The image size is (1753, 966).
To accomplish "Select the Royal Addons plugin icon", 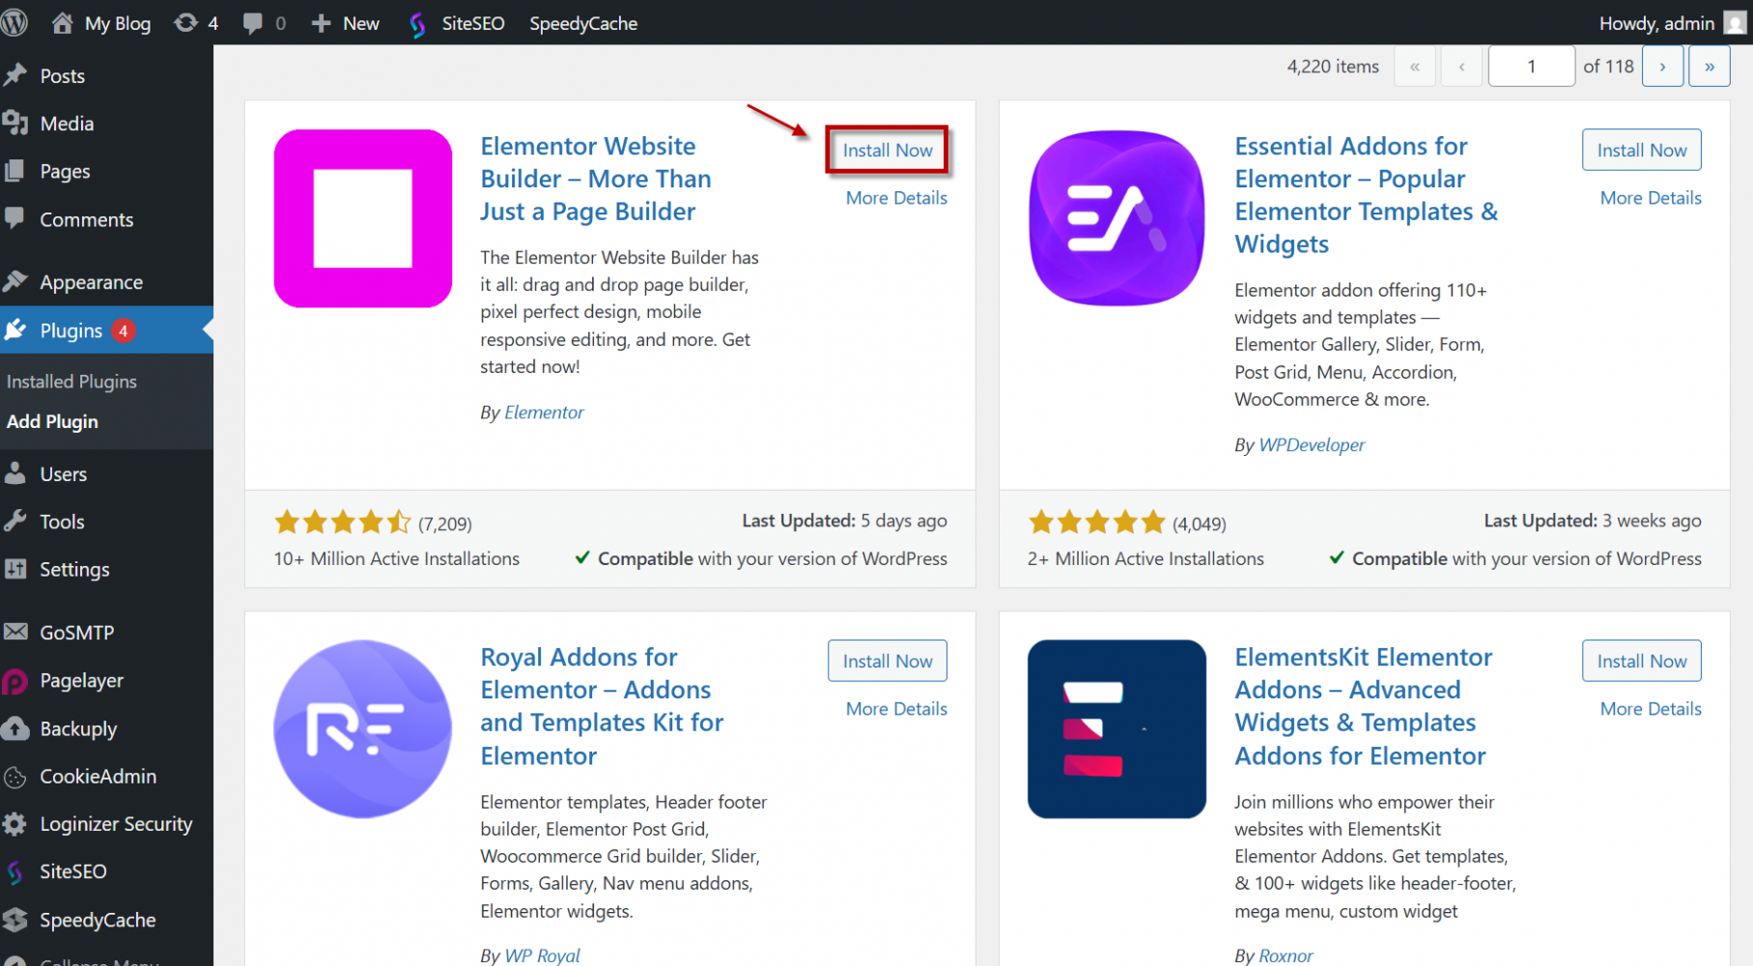I will tap(362, 729).
